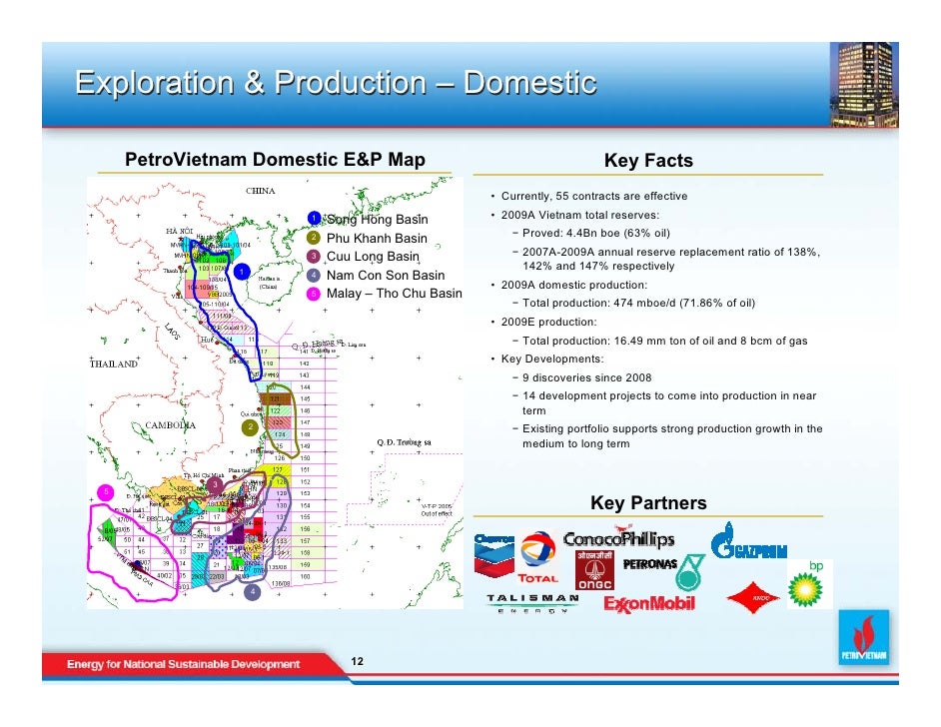
Task: Click the CHINA label on the map
Action: (x=261, y=191)
